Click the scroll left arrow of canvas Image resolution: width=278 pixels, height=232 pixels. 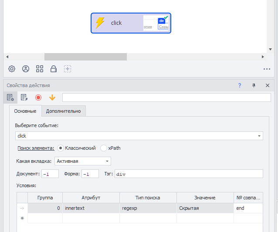7,57
